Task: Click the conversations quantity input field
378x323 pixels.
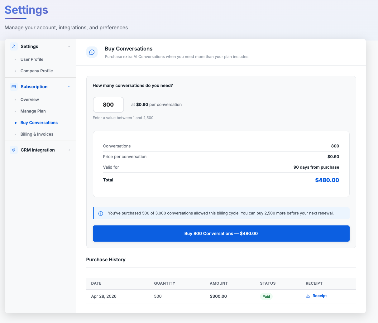Action: 108,105
